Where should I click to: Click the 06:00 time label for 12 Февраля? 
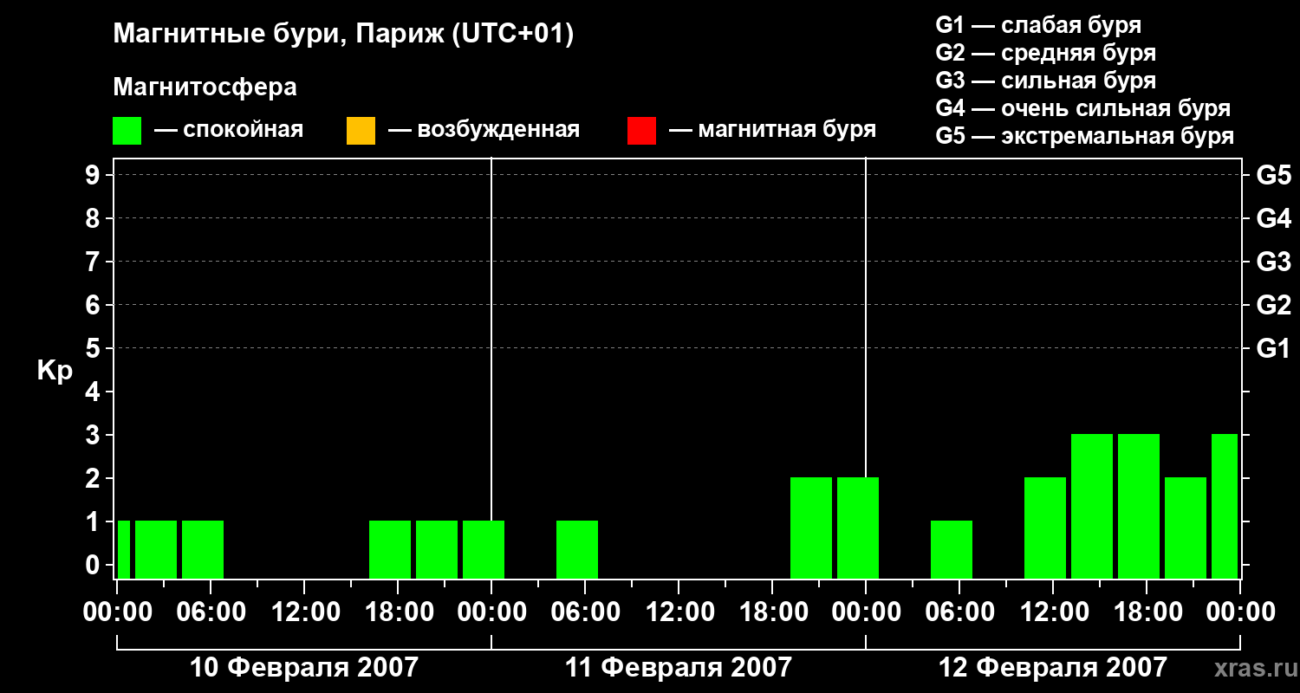959,612
